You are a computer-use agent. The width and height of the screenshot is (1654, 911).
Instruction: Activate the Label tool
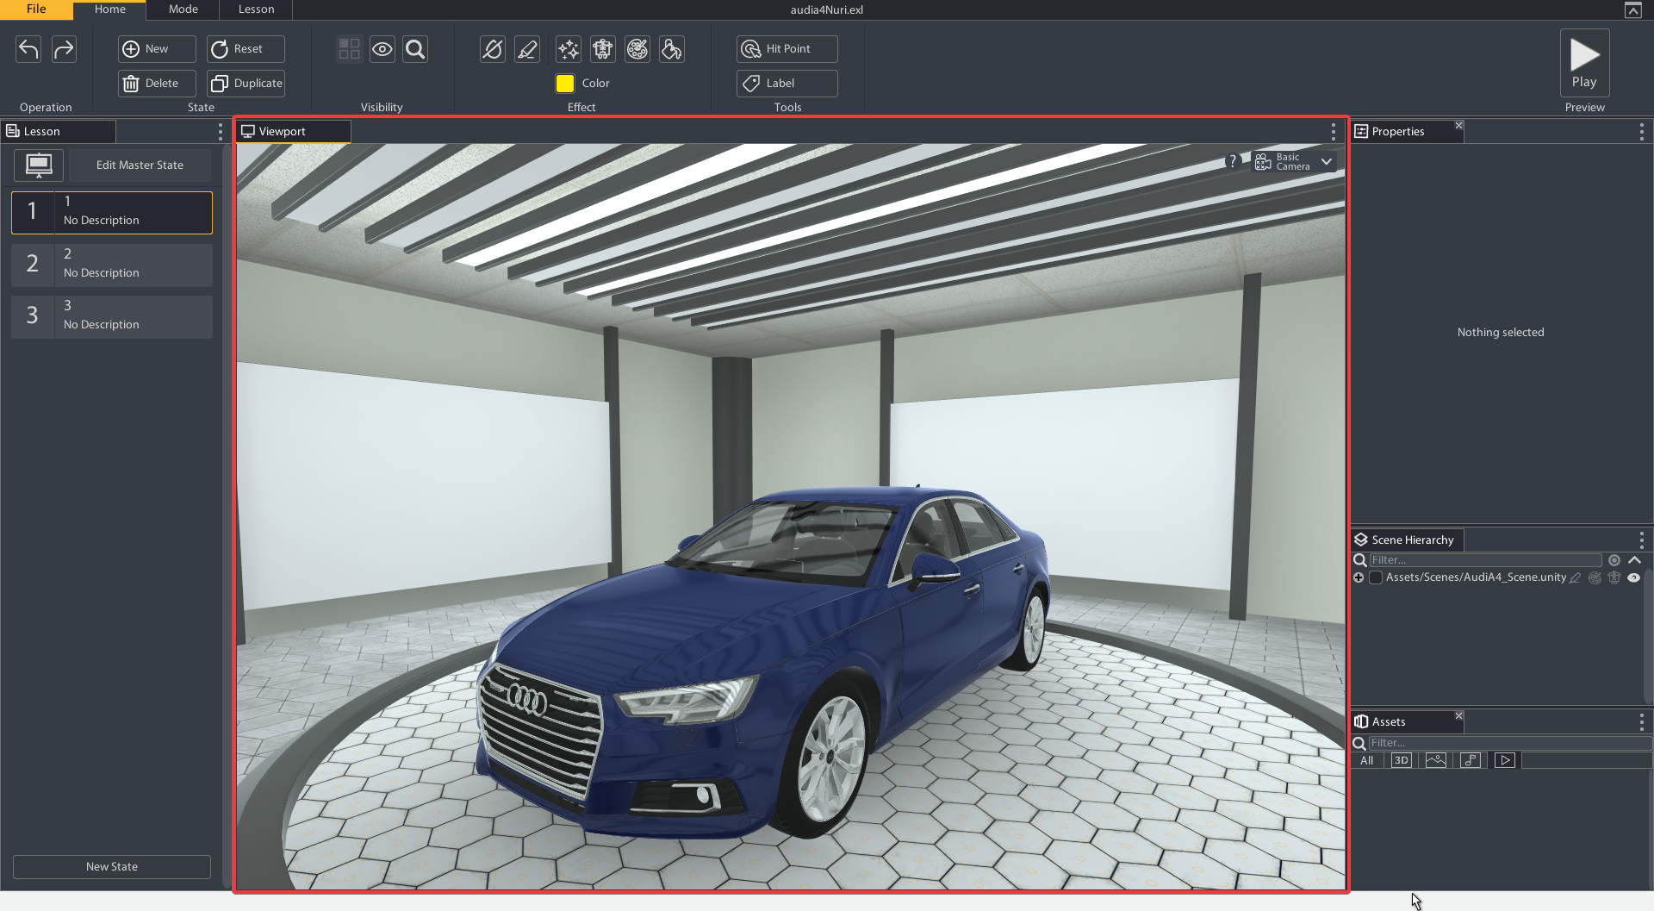click(x=787, y=84)
